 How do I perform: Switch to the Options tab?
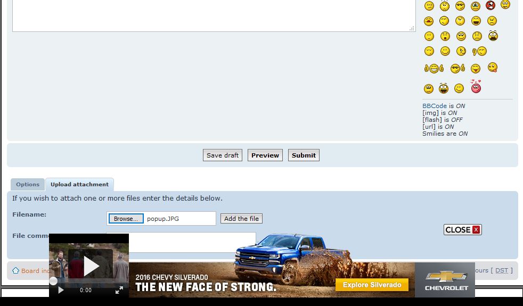pyautogui.click(x=28, y=185)
